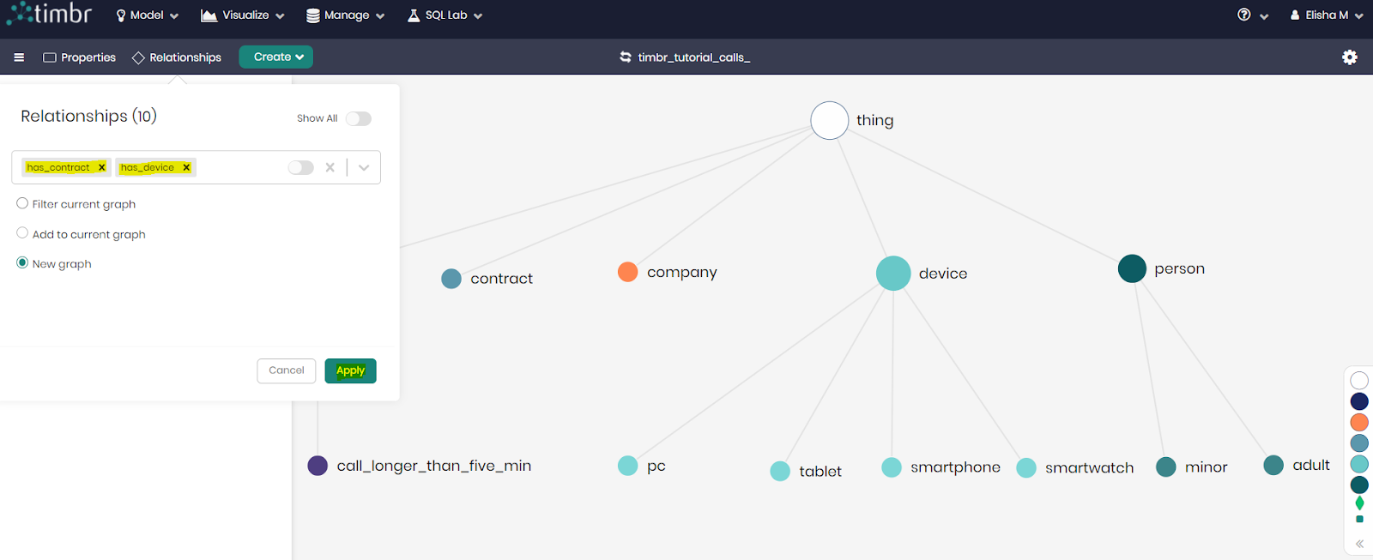Open the Visualize menu
This screenshot has width=1373, height=560.
coord(243,15)
